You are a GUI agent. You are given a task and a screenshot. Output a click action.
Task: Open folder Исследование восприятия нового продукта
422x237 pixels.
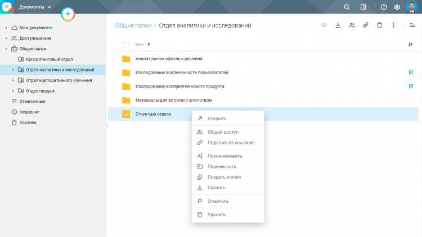[x=180, y=86]
